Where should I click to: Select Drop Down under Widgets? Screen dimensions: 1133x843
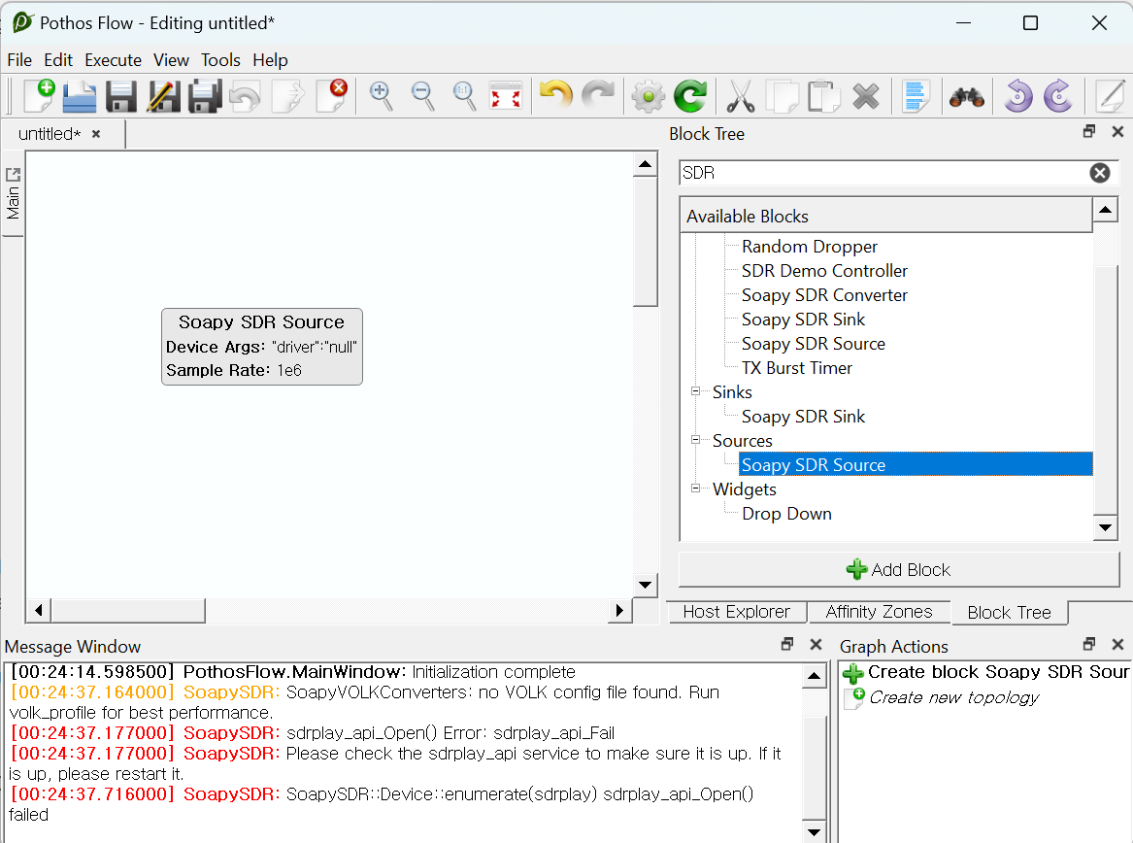tap(786, 514)
